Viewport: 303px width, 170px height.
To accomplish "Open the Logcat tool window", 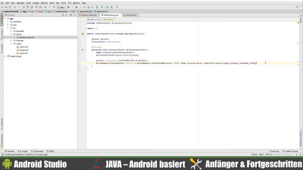I will (x=23, y=151).
